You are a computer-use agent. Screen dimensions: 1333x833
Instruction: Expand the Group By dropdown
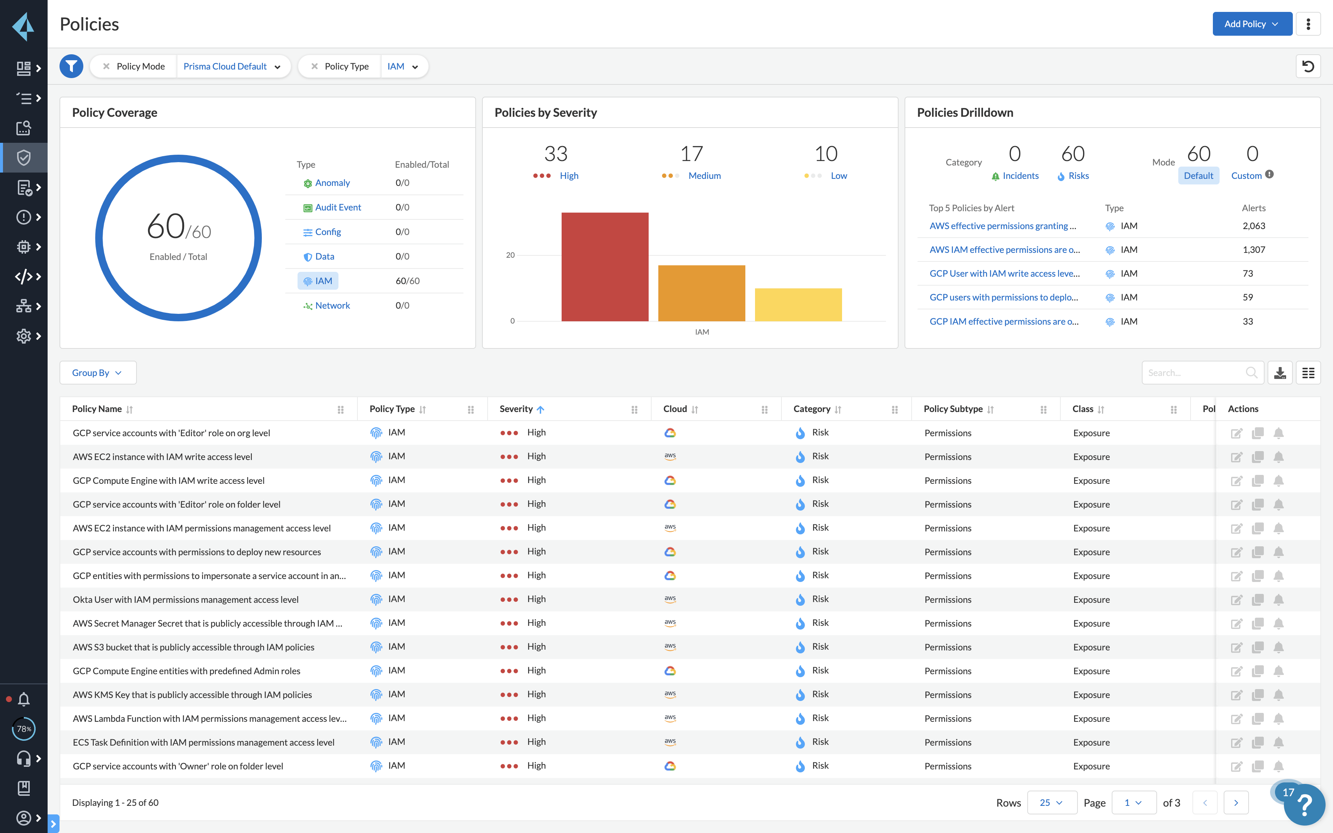click(x=97, y=373)
